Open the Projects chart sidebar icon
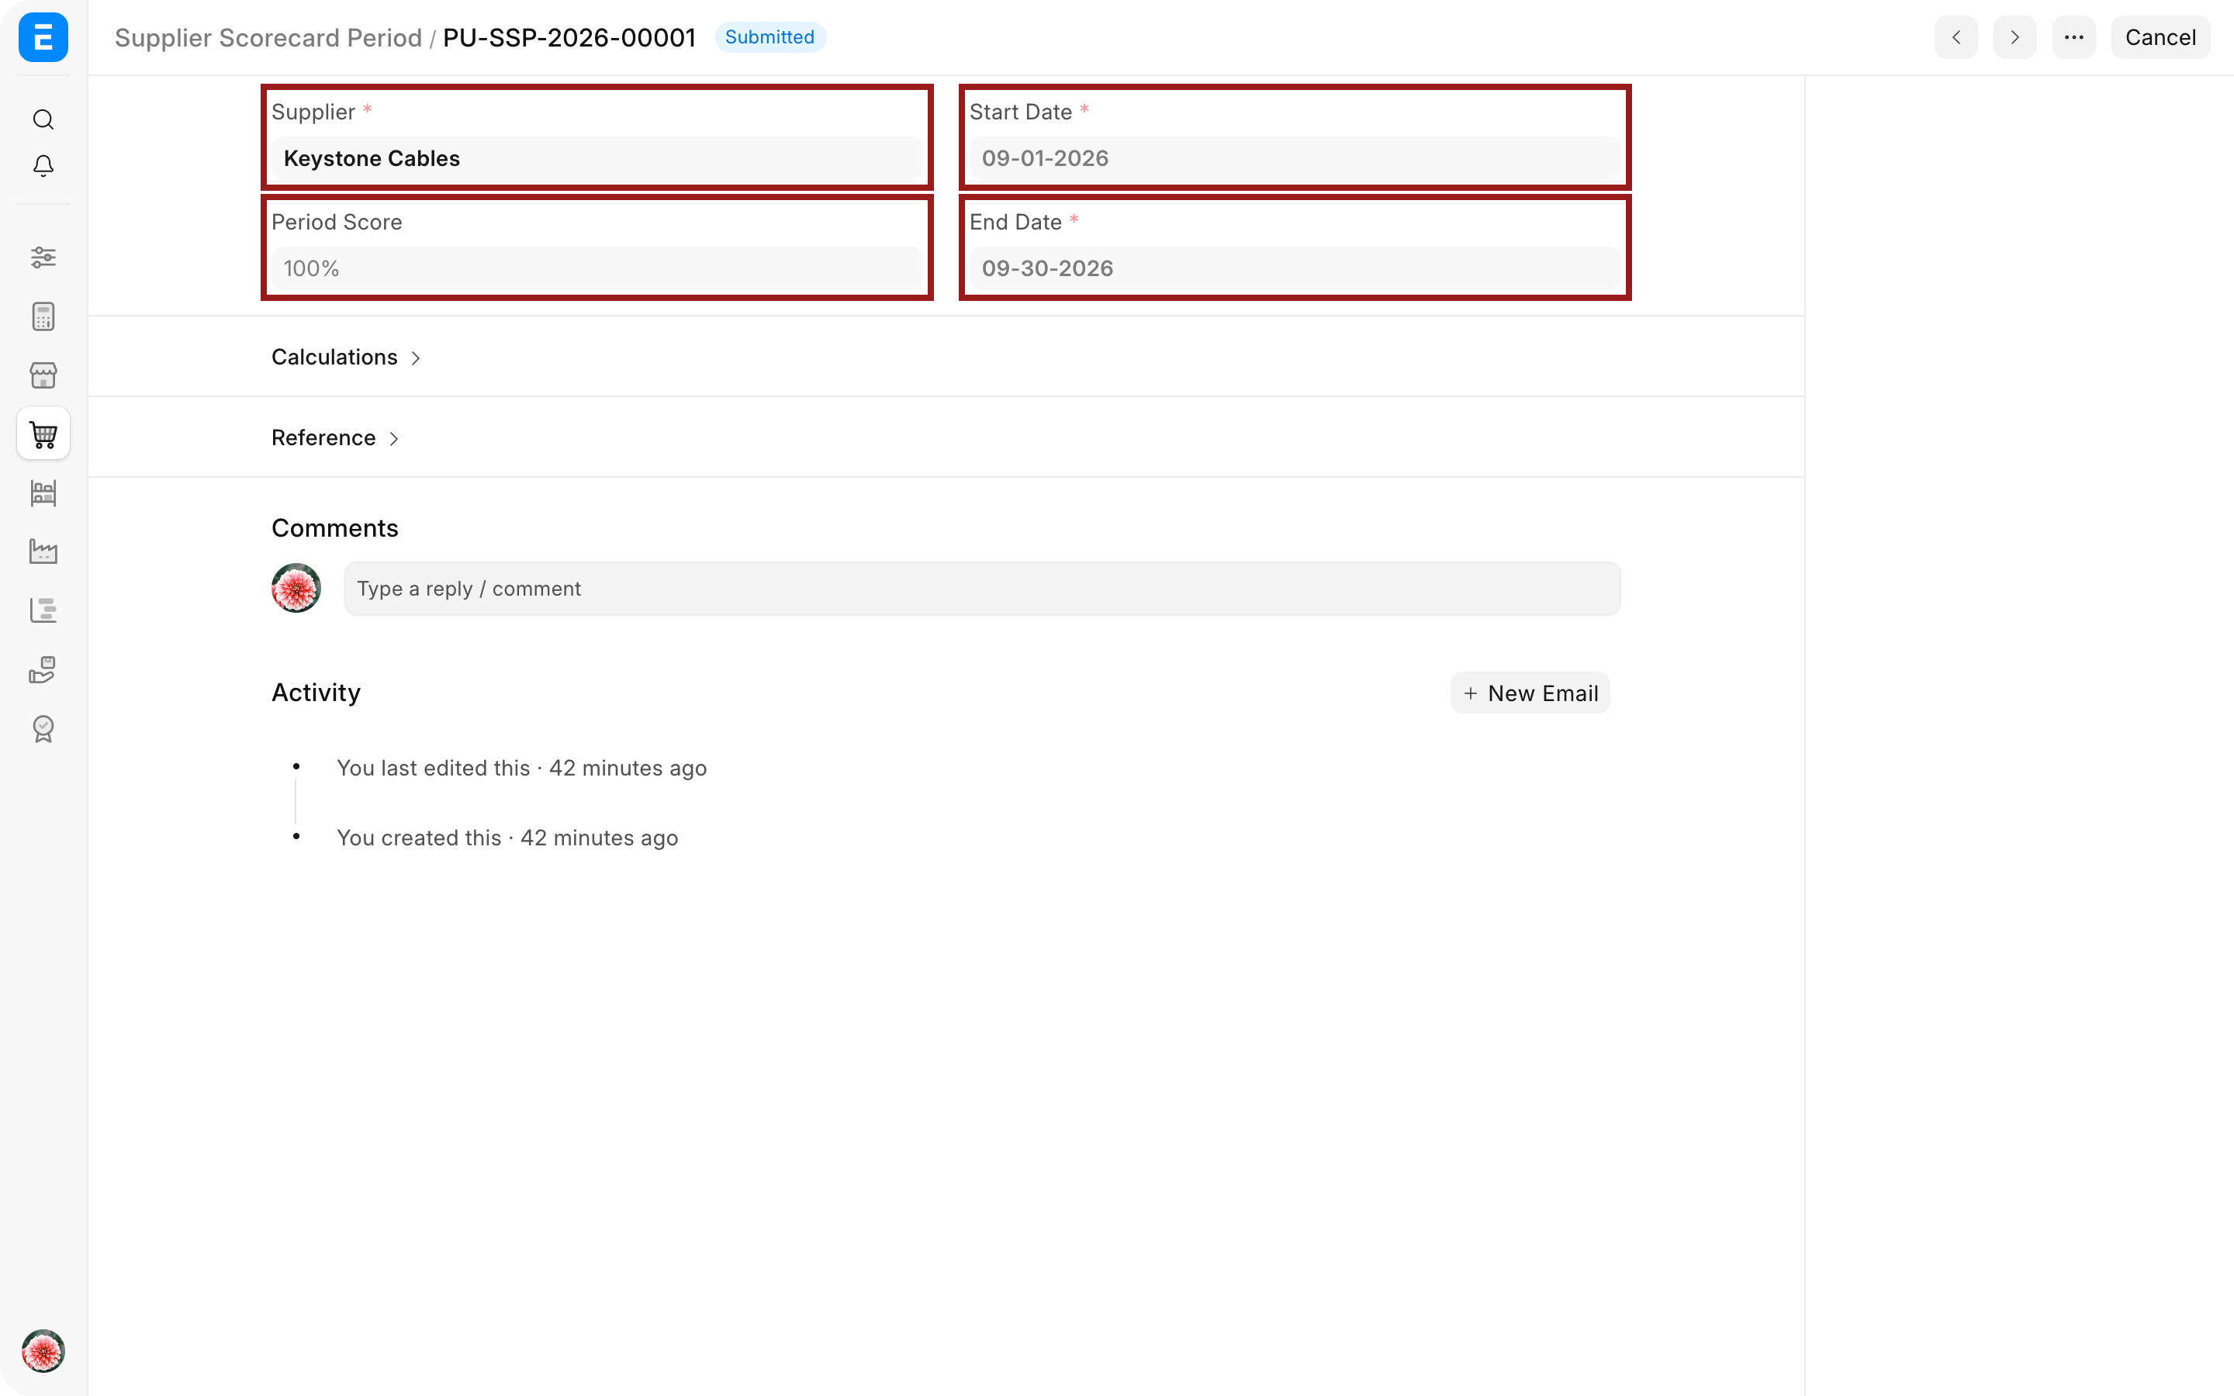 click(43, 610)
